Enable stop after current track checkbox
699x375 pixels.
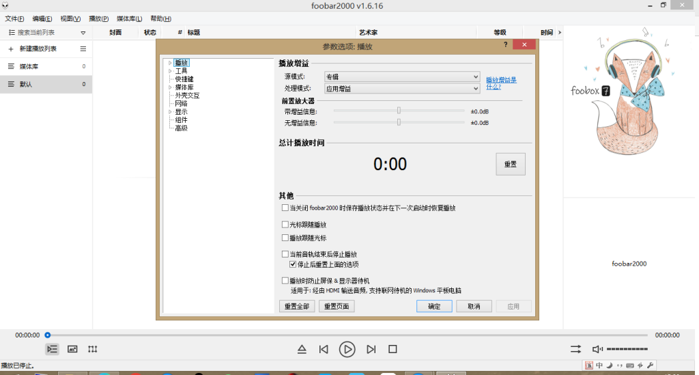click(285, 254)
